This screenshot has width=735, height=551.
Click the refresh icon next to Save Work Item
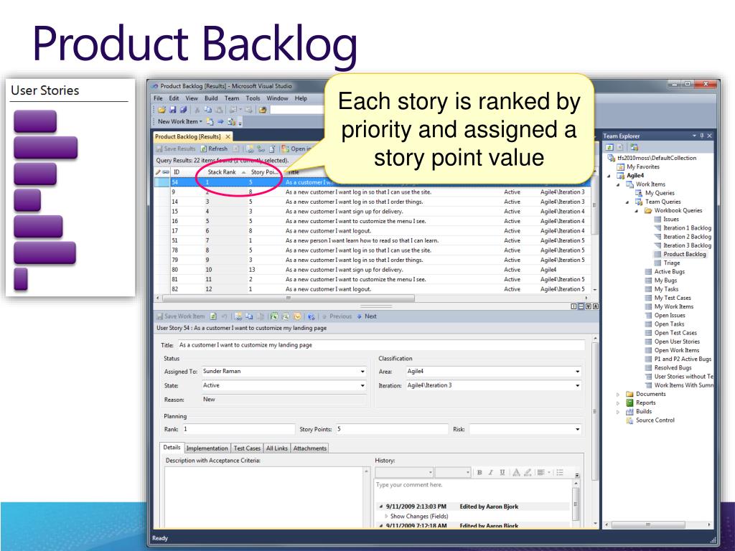pyautogui.click(x=213, y=316)
